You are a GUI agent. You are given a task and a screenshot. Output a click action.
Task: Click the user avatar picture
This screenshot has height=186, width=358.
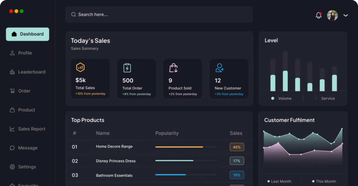[x=332, y=15]
